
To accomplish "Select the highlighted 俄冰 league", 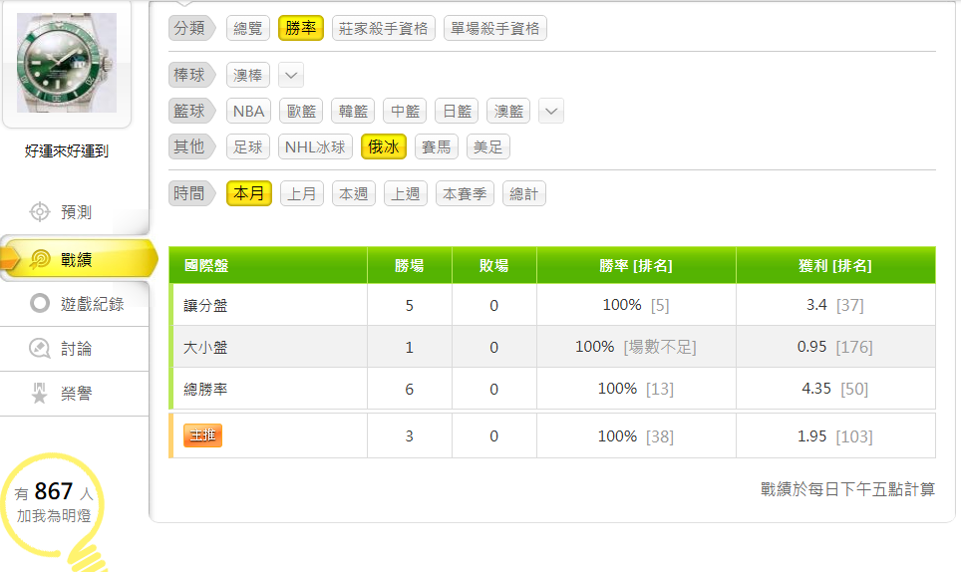I will pos(384,146).
